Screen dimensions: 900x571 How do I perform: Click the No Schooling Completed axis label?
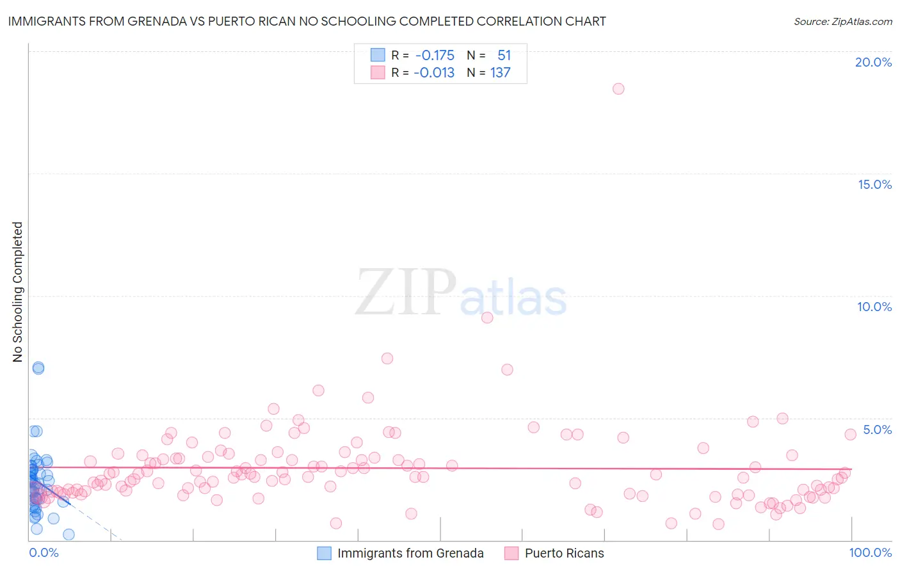17,292
